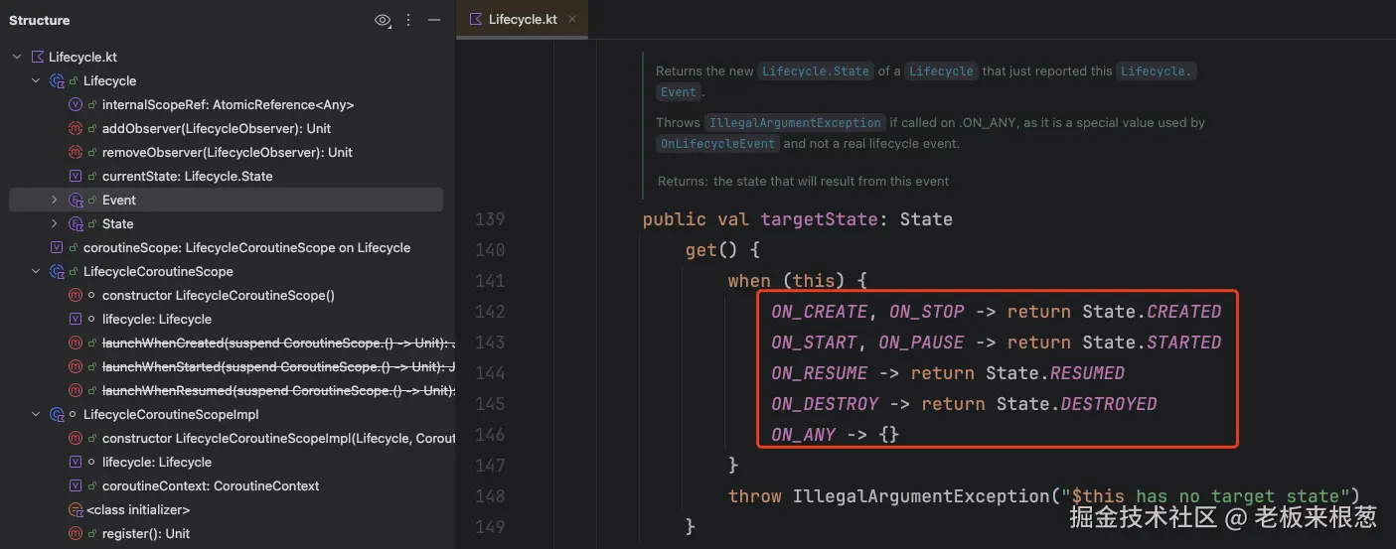The height and width of the screenshot is (549, 1396).
Task: Click 'targetState' in the code on line 139
Action: (819, 219)
